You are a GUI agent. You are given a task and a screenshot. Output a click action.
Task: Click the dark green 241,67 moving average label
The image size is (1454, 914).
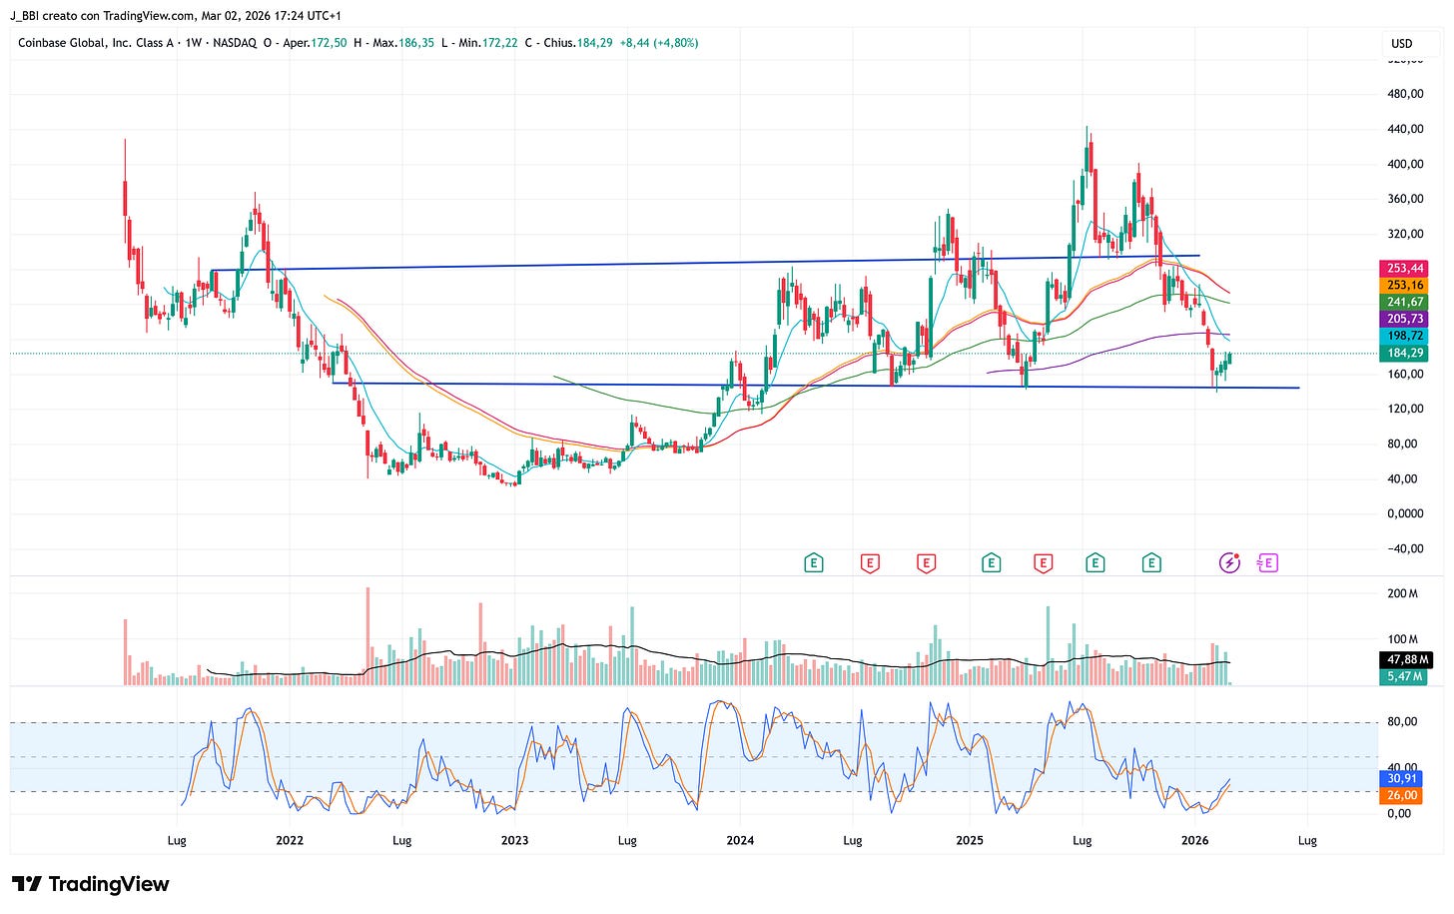pyautogui.click(x=1405, y=302)
